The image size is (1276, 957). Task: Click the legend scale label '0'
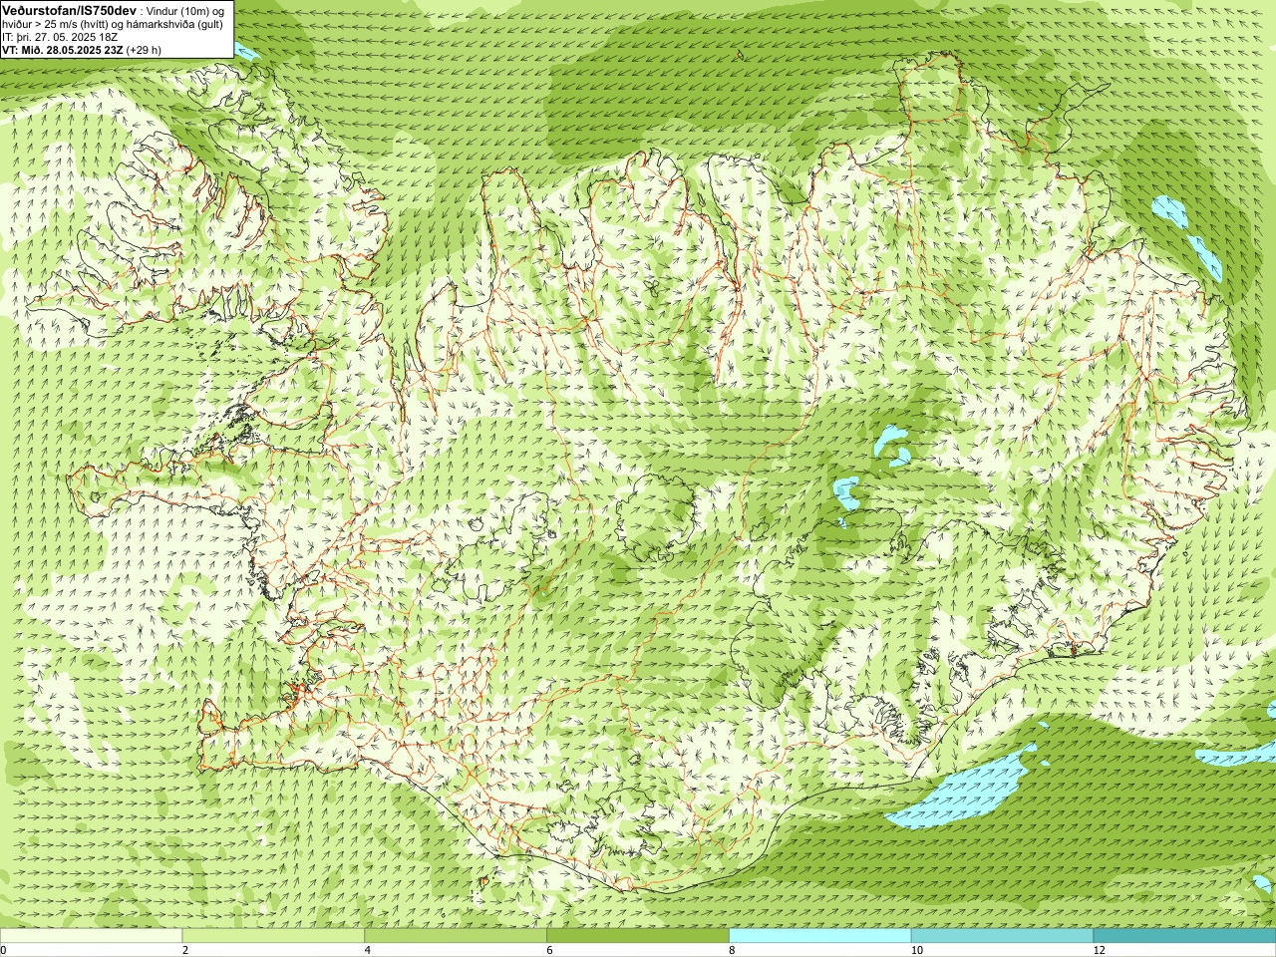coord(4,950)
